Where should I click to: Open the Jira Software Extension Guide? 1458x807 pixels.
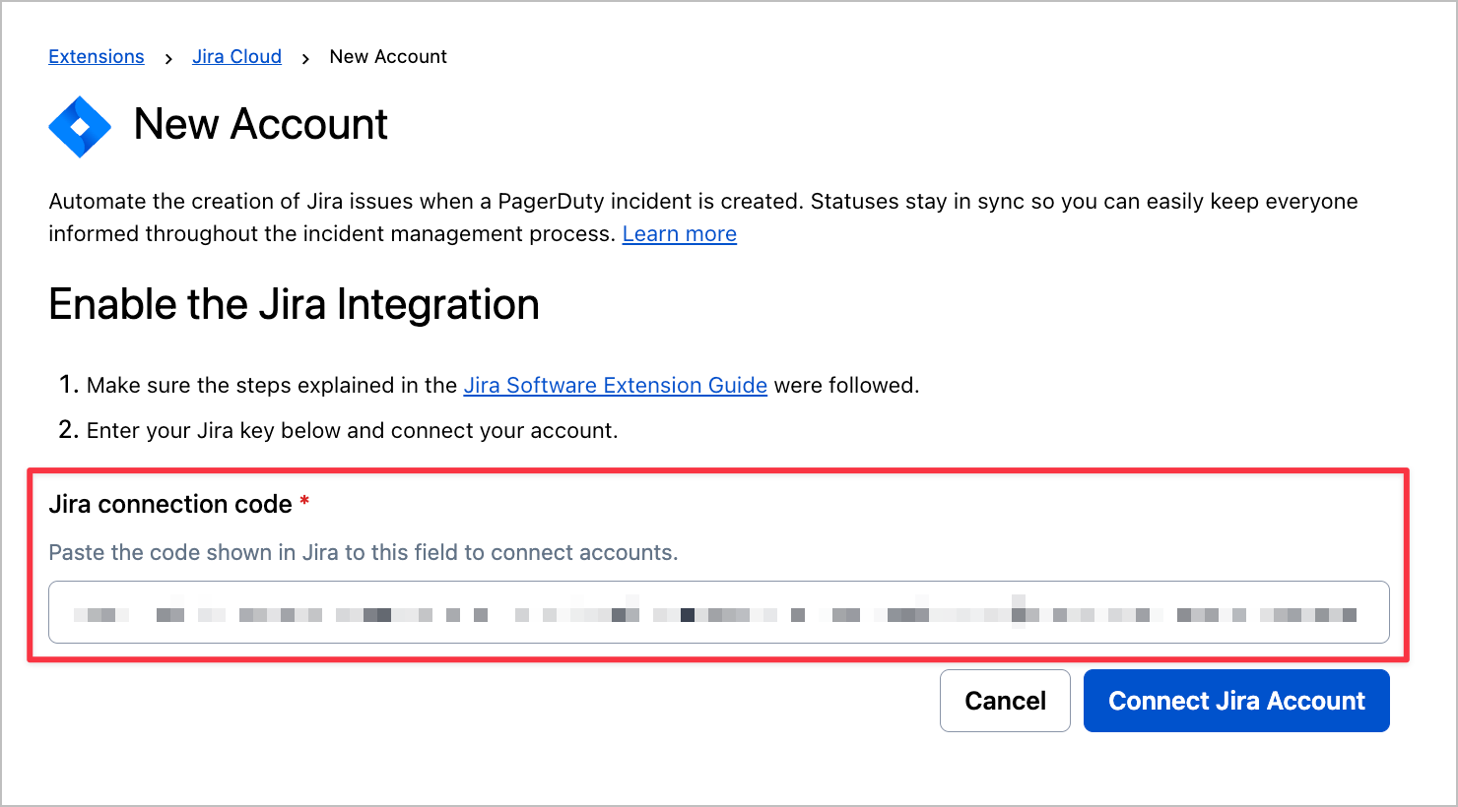(615, 386)
